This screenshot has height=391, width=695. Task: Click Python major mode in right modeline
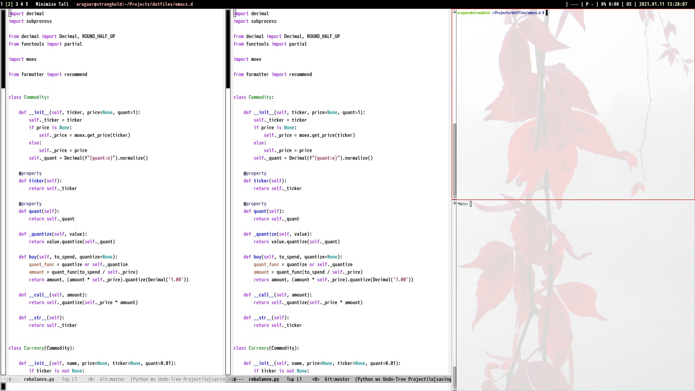(x=365, y=379)
